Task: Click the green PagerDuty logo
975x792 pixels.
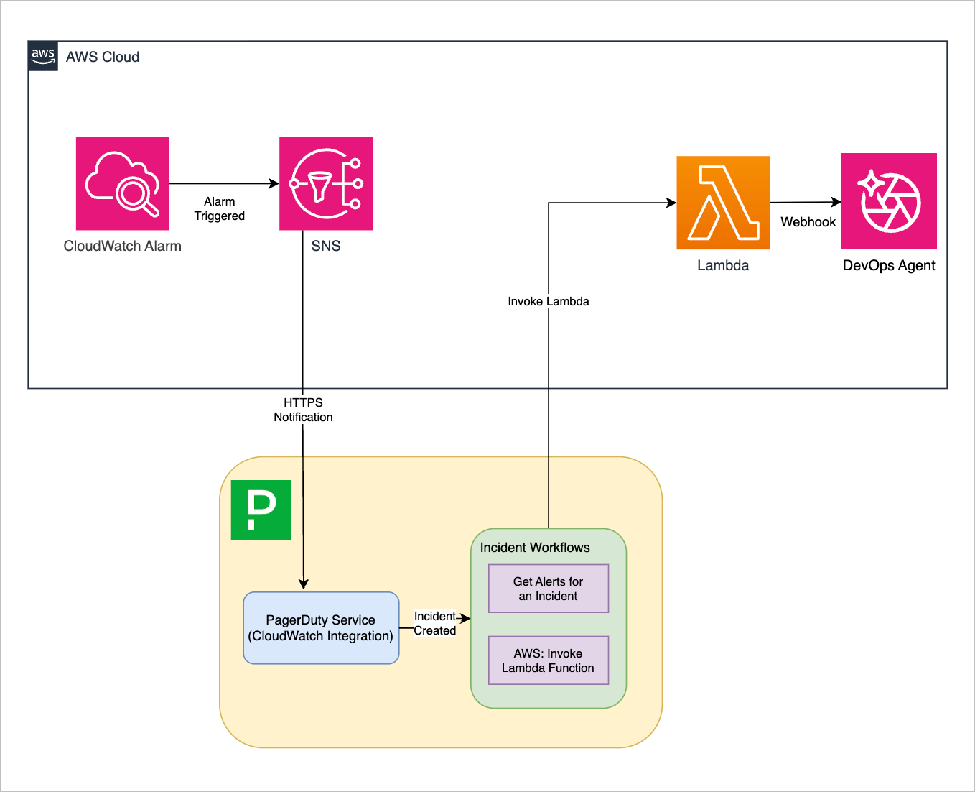Action: [261, 510]
